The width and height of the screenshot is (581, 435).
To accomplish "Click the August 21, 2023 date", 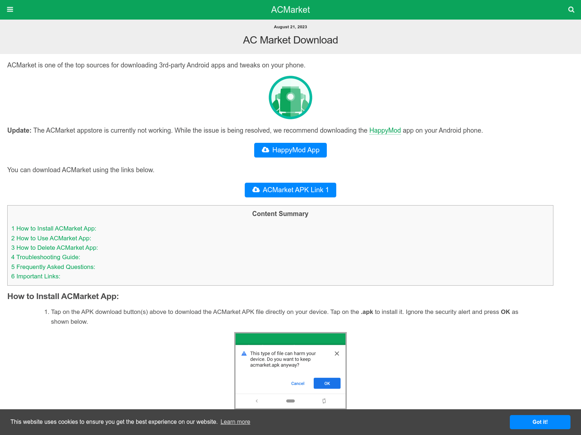I will point(290,27).
